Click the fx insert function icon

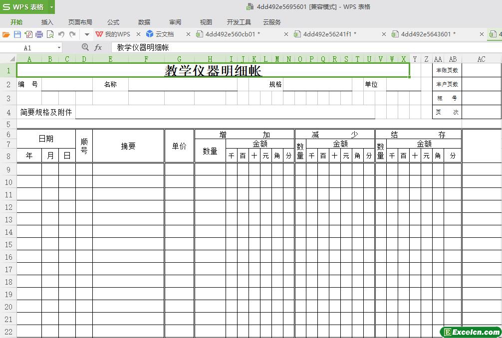click(98, 47)
